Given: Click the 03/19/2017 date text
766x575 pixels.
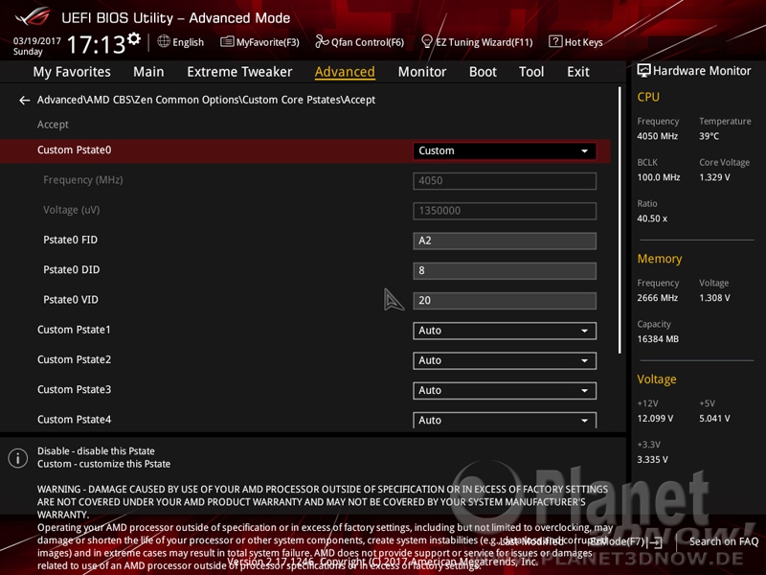Looking at the screenshot, I should point(36,40).
